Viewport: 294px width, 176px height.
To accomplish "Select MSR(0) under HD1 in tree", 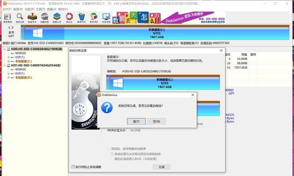I will 20,70.
